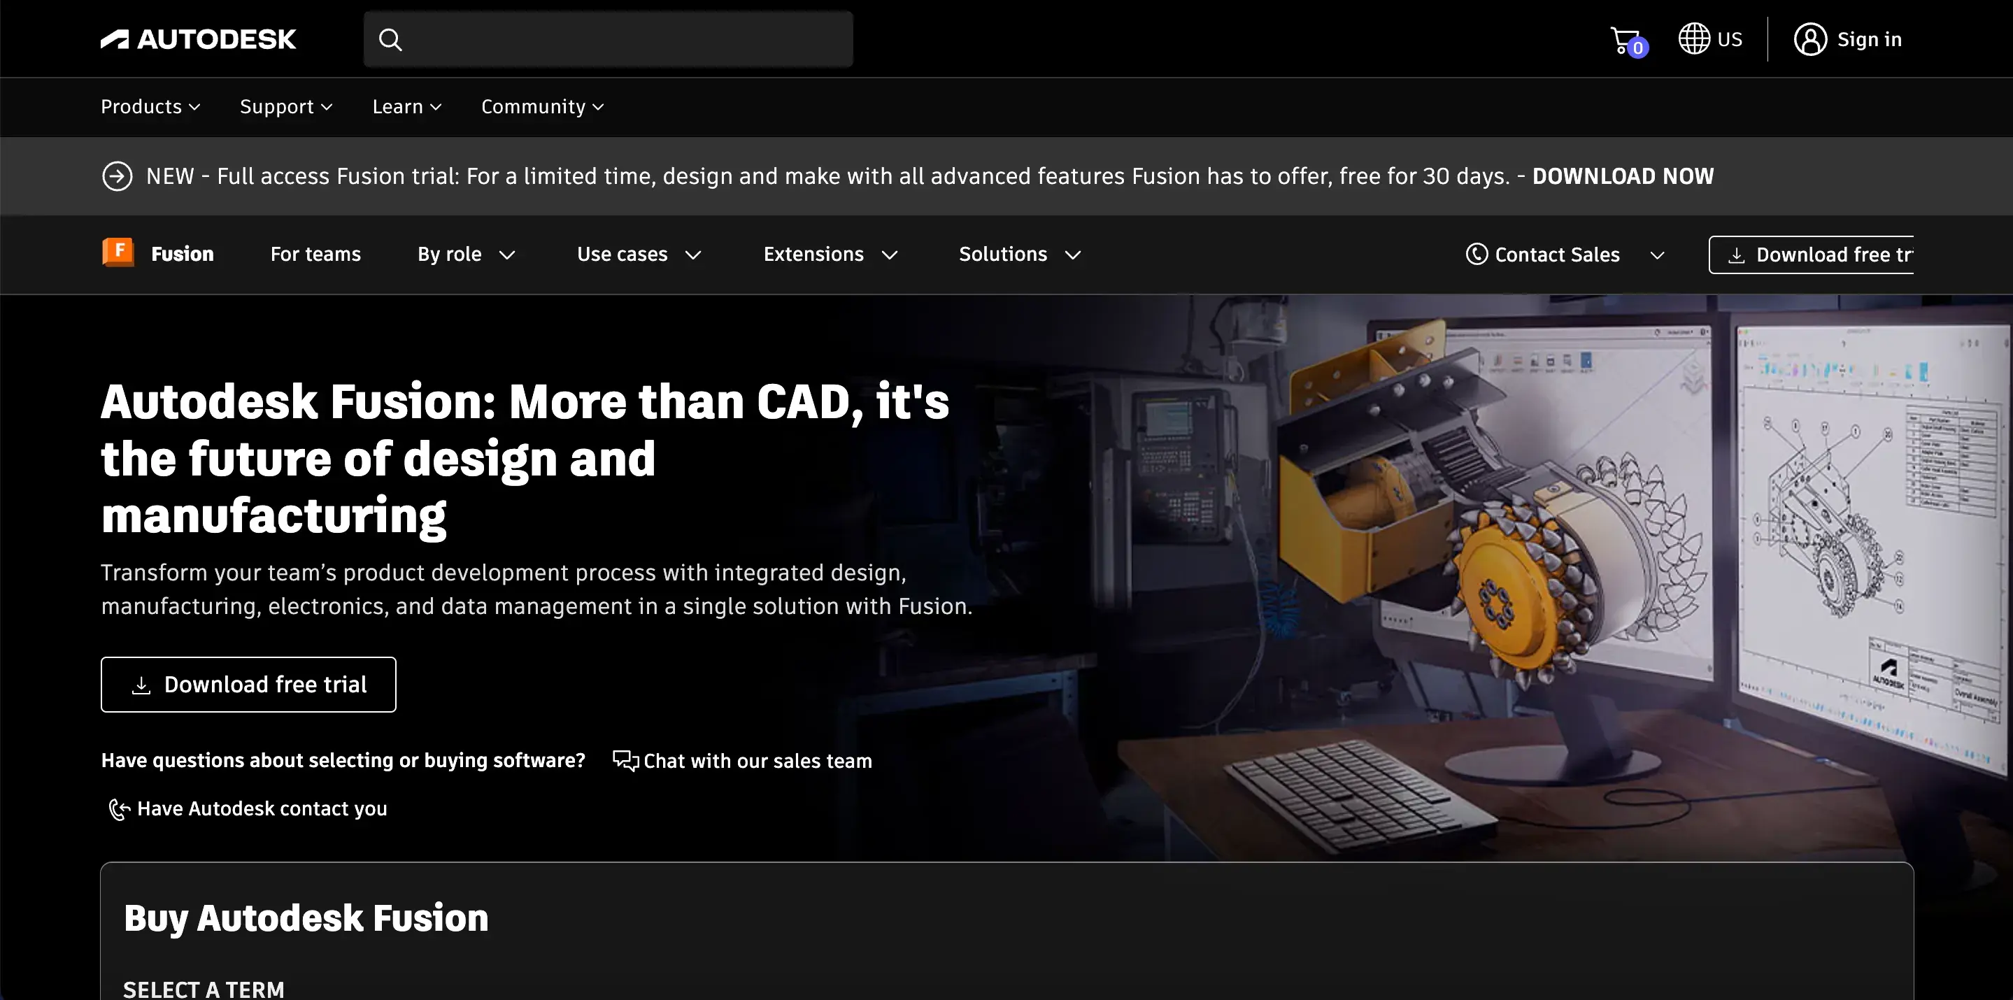Click the orange Fusion product logo
Screen dimensions: 2013x1000
tap(118, 252)
